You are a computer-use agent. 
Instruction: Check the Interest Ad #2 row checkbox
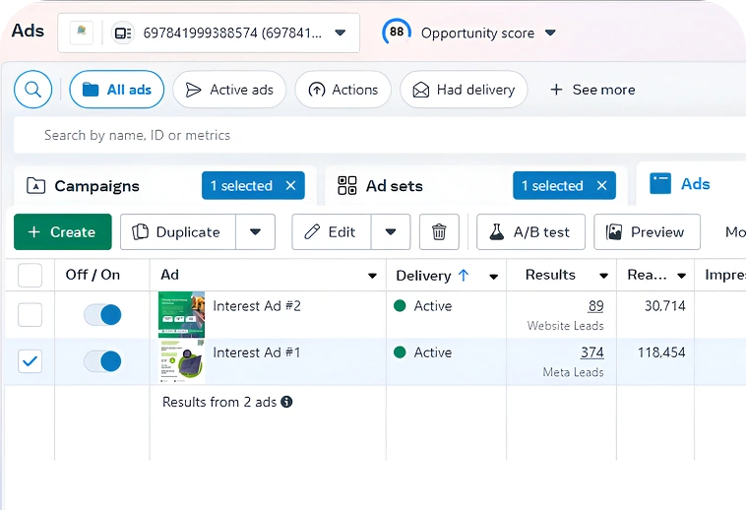(30, 315)
